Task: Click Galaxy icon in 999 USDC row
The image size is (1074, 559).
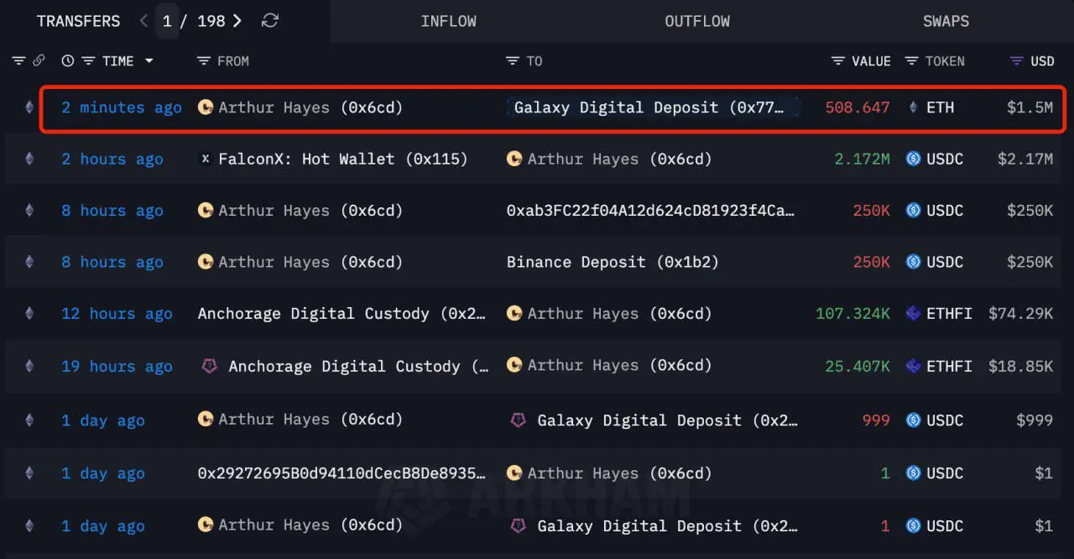Action: click(519, 420)
